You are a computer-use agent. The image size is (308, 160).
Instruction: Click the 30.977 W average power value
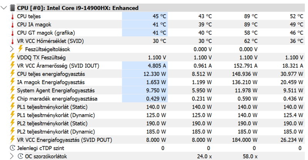[292, 74]
